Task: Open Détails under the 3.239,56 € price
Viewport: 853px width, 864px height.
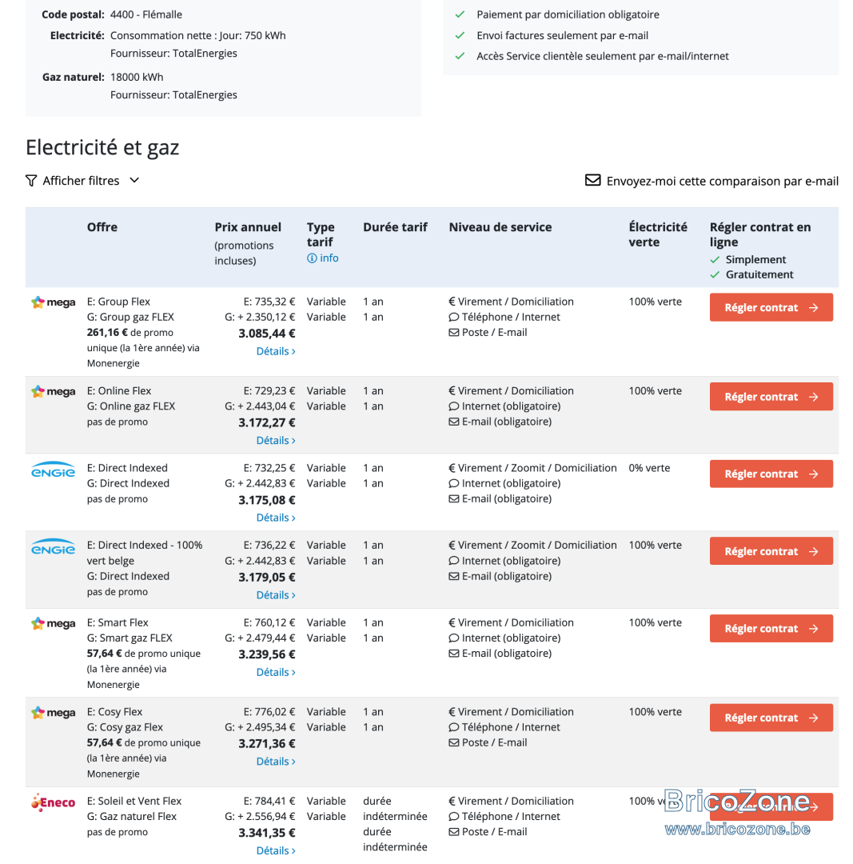Action: tap(276, 672)
